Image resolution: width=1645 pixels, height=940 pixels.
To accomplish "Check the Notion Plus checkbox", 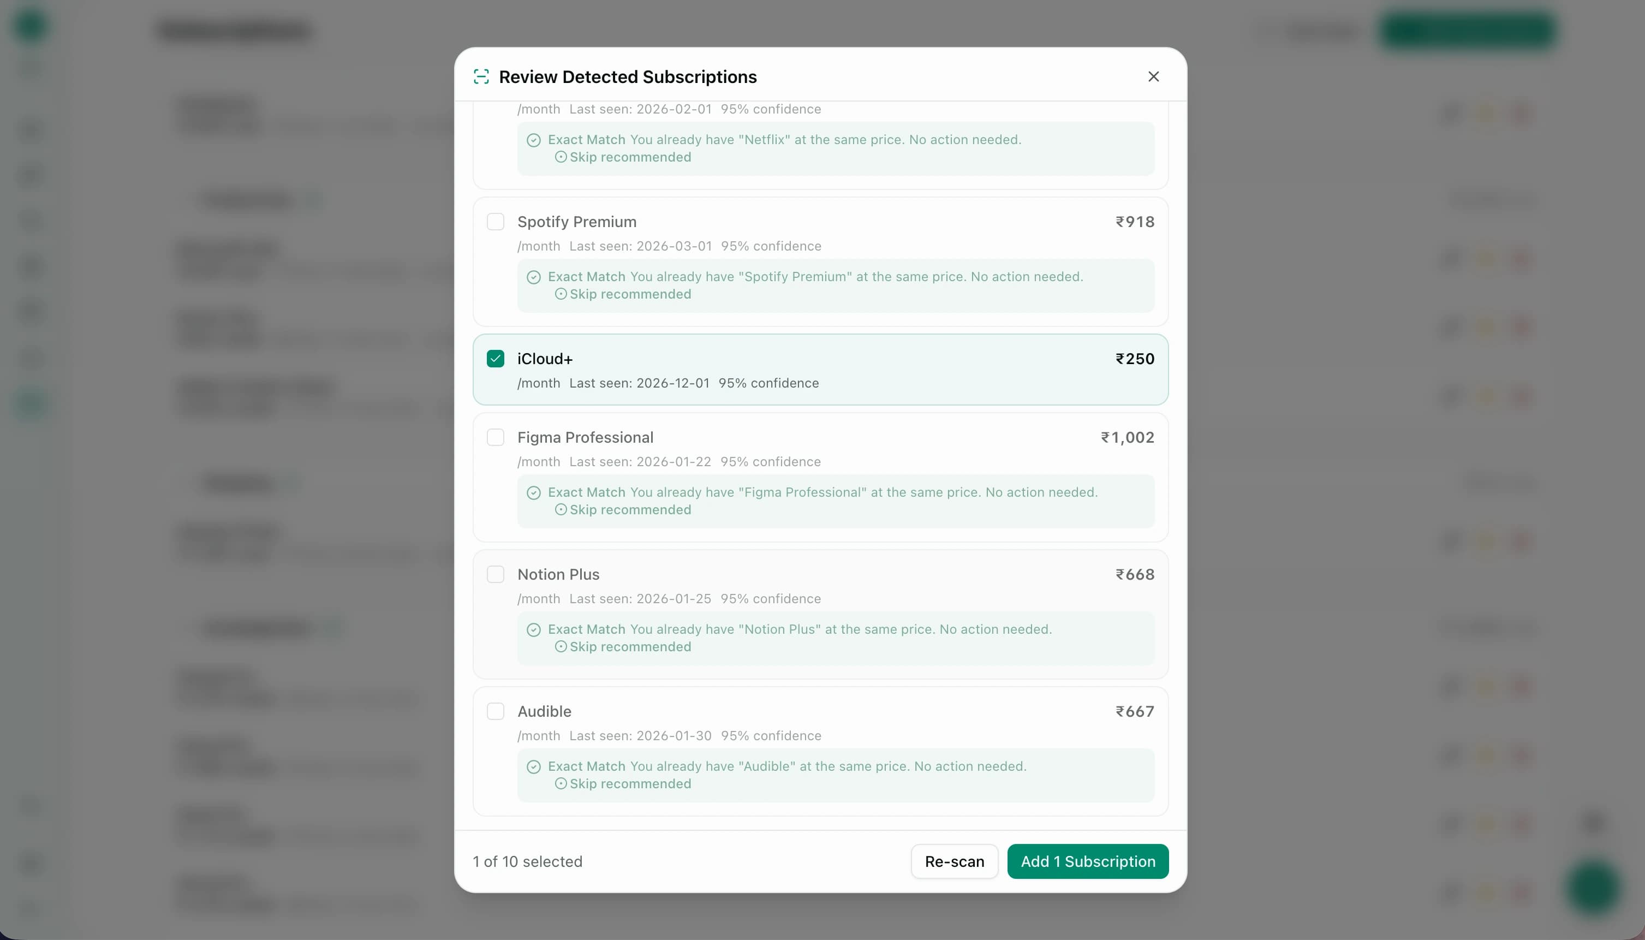I will click(495, 574).
